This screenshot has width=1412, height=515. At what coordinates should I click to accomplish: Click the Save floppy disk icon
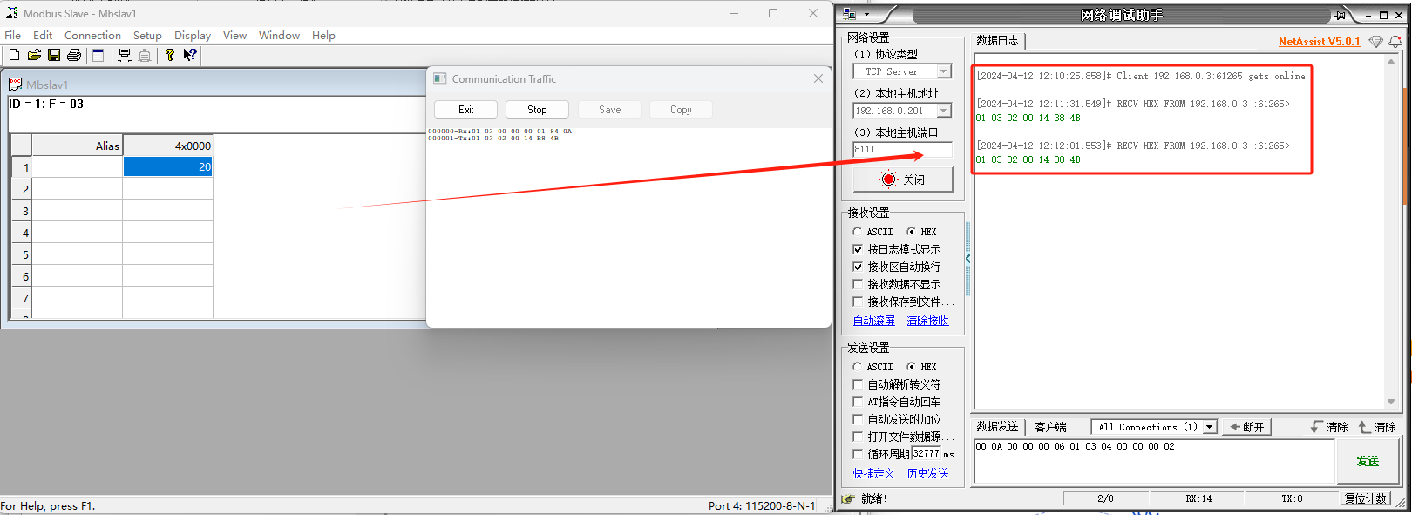[x=54, y=55]
